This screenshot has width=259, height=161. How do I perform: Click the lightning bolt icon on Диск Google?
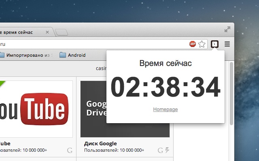click(x=167, y=150)
